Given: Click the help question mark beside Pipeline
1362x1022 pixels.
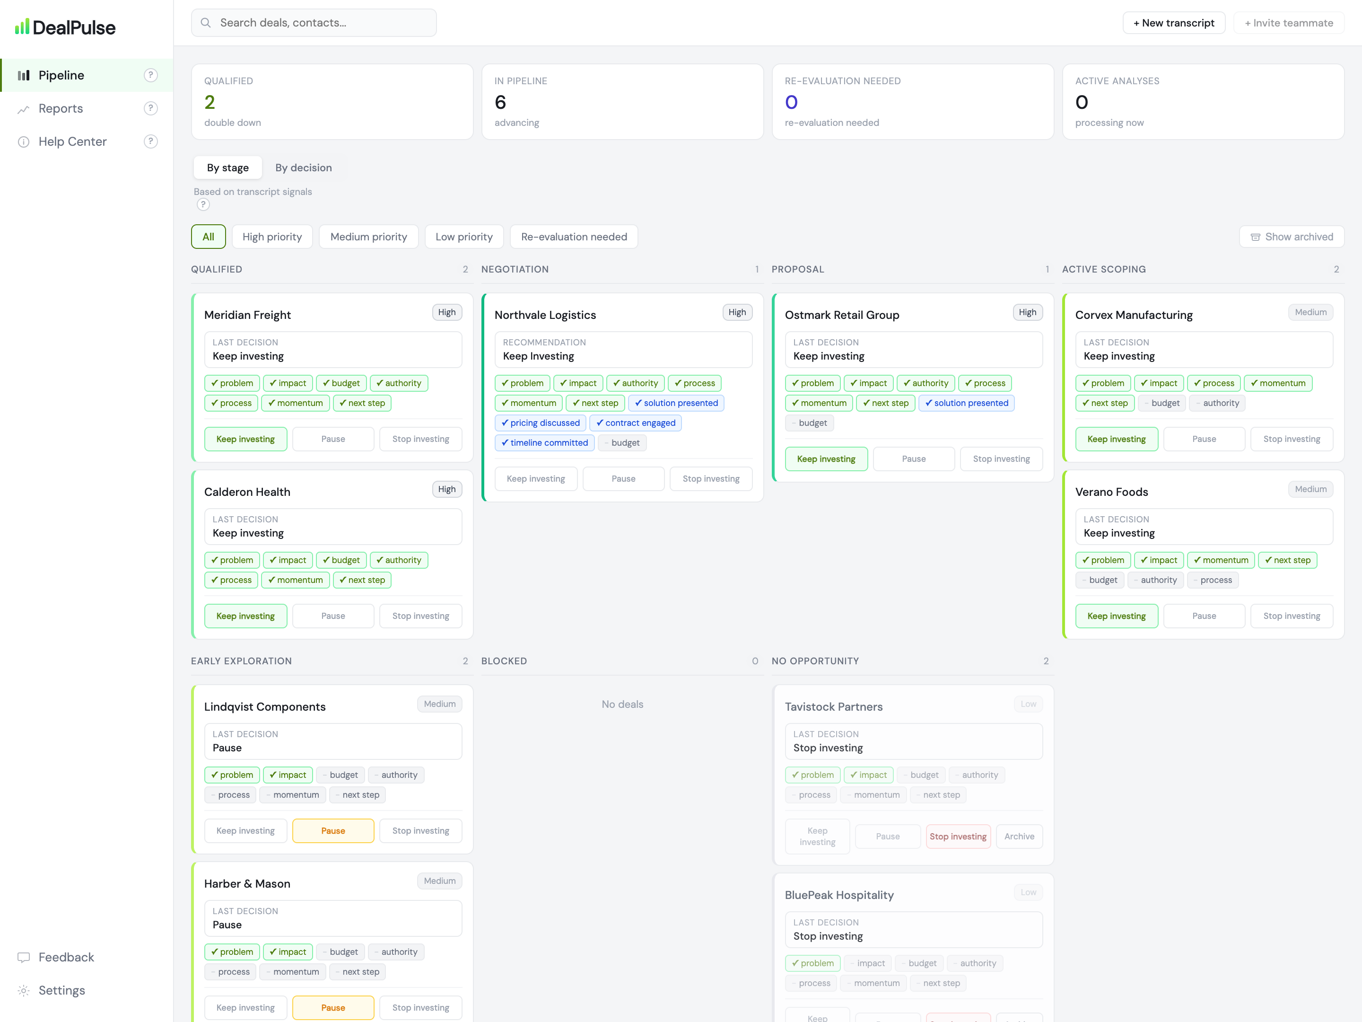Looking at the screenshot, I should (x=150, y=75).
